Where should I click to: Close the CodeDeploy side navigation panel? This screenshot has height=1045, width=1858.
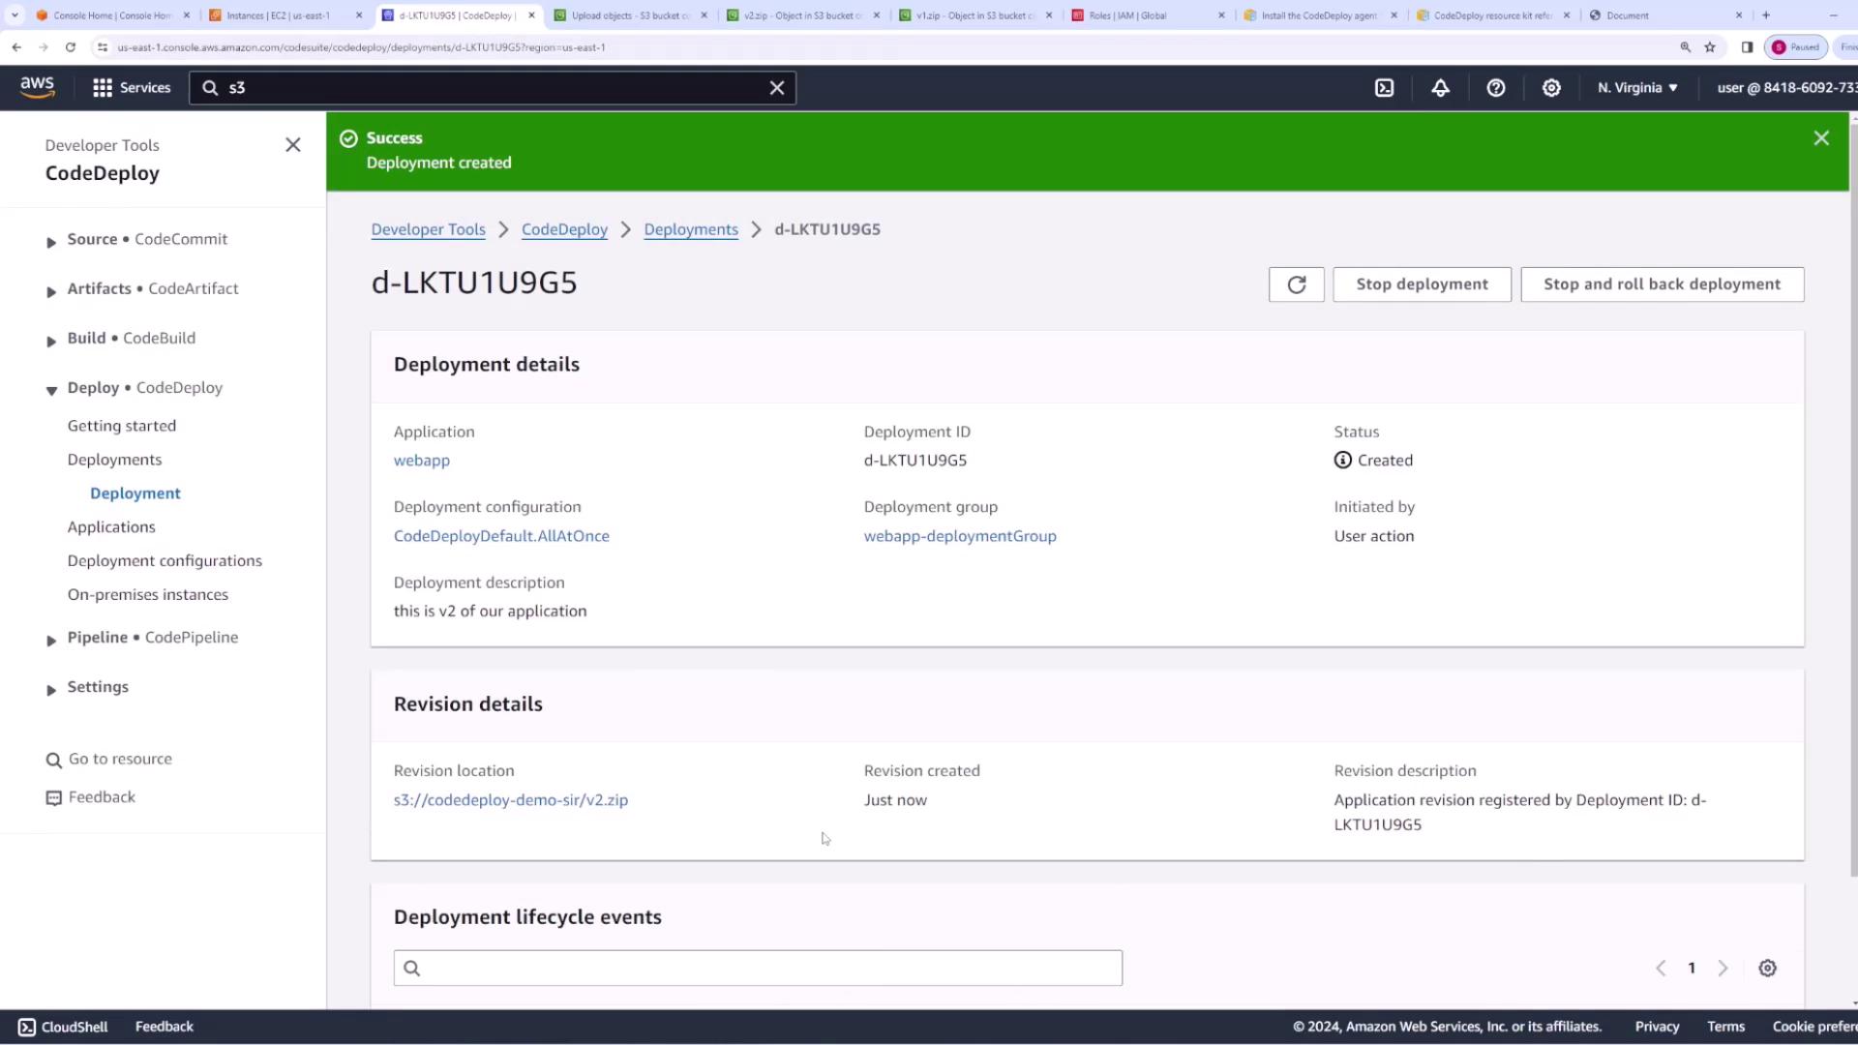tap(293, 145)
